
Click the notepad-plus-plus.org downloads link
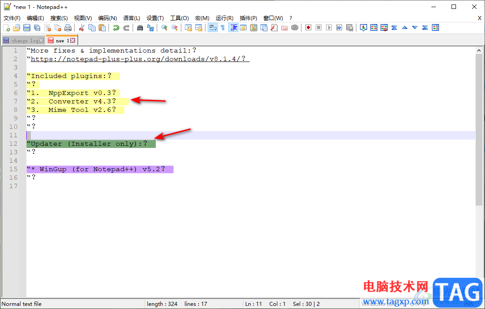[140, 59]
